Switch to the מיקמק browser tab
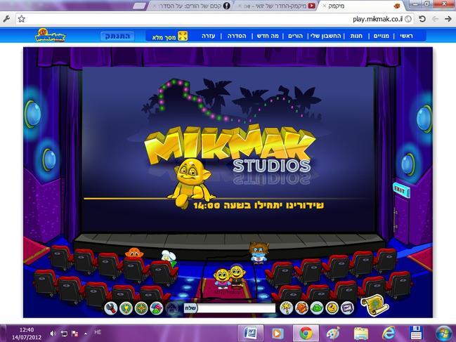The image size is (456, 342). 363,6
